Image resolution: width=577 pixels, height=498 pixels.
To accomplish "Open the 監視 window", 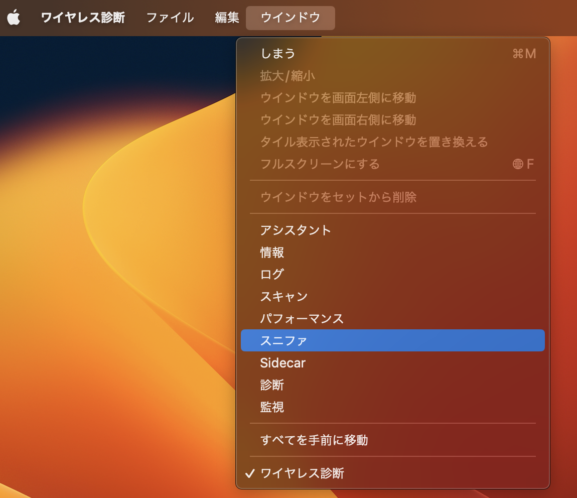I will click(271, 407).
